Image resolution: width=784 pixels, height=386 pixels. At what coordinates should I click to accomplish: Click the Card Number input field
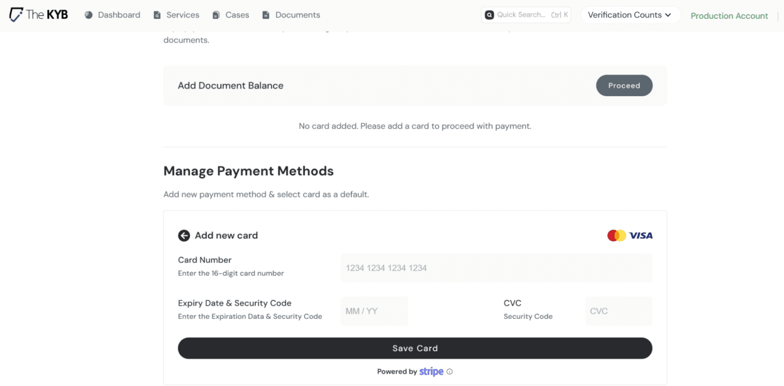pos(497,268)
